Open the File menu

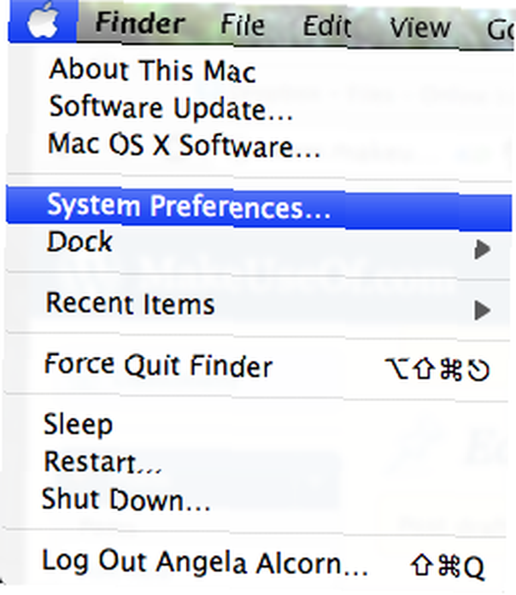242,25
